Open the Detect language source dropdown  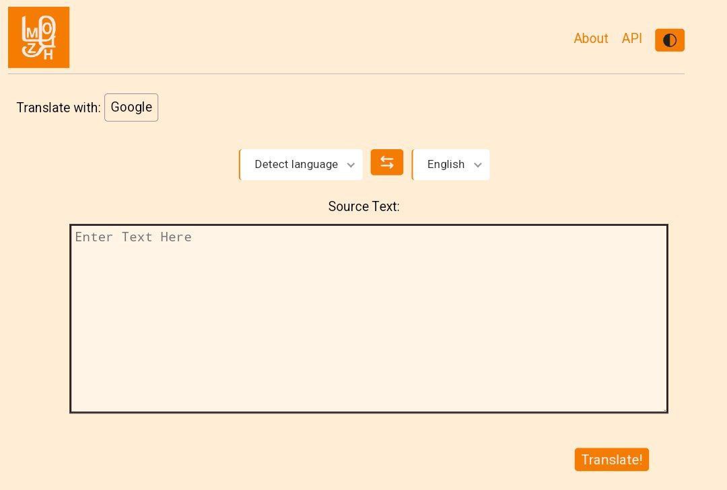(301, 165)
